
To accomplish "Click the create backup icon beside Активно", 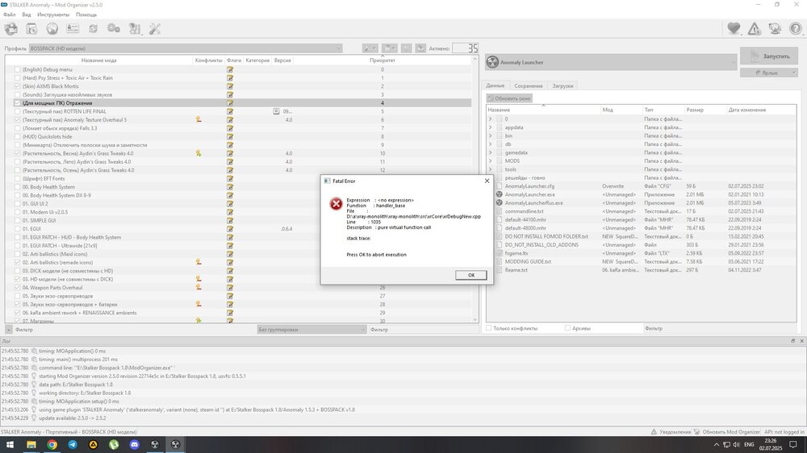I will 420,48.
